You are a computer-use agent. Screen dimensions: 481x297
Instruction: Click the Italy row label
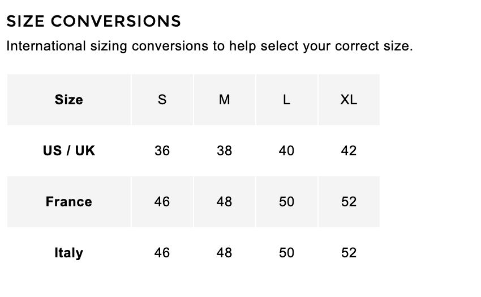coord(69,253)
